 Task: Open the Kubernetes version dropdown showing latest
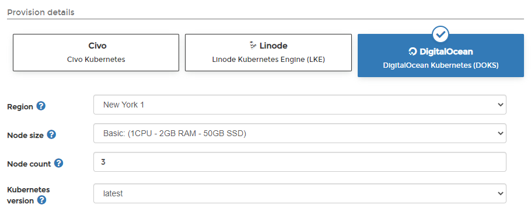coord(300,193)
